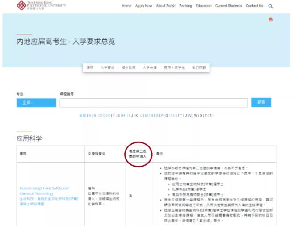The image size is (294, 226).
Task: Open Apply Now in top navigation
Action: click(143, 6)
